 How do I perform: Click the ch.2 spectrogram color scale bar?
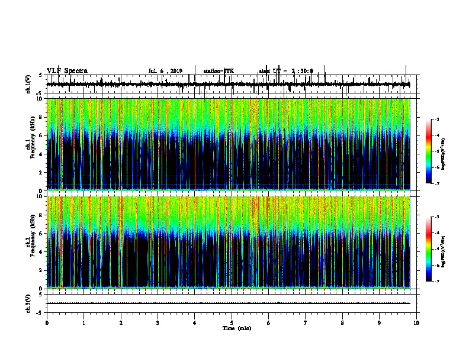coord(428,249)
